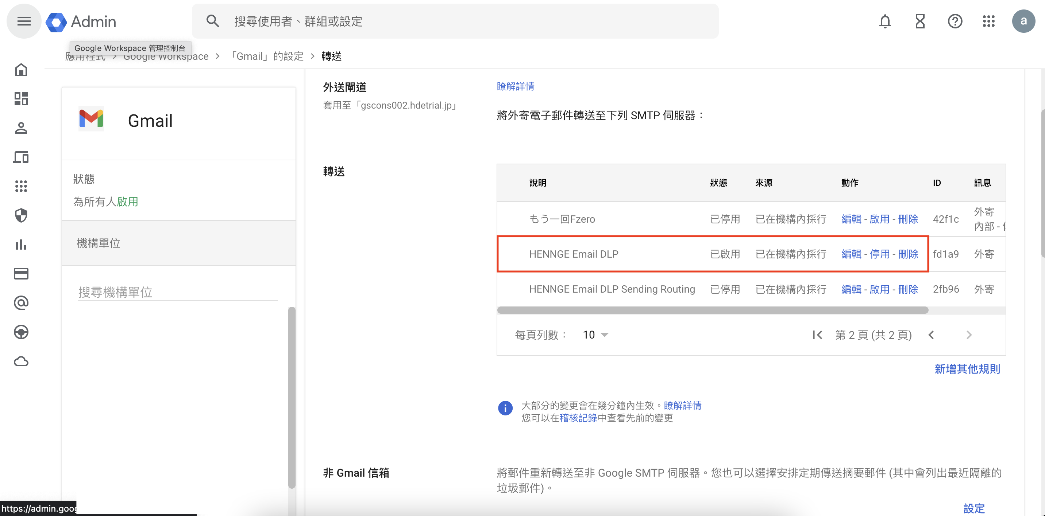Image resolution: width=1045 pixels, height=516 pixels.
Task: Enable HENNGE Email DLP Sending Routing rule
Action: tap(879, 289)
